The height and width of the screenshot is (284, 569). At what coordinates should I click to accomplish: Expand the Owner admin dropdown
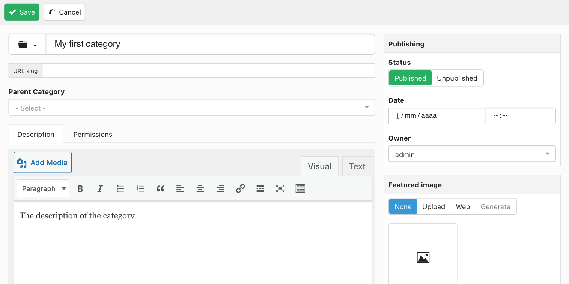[x=472, y=154]
